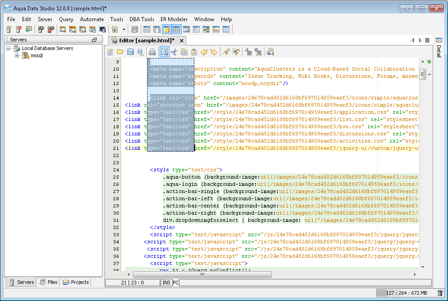Click the Find magnifier icon in editor toolbar
Viewport: 448px width, 301px height.
[x=270, y=52]
